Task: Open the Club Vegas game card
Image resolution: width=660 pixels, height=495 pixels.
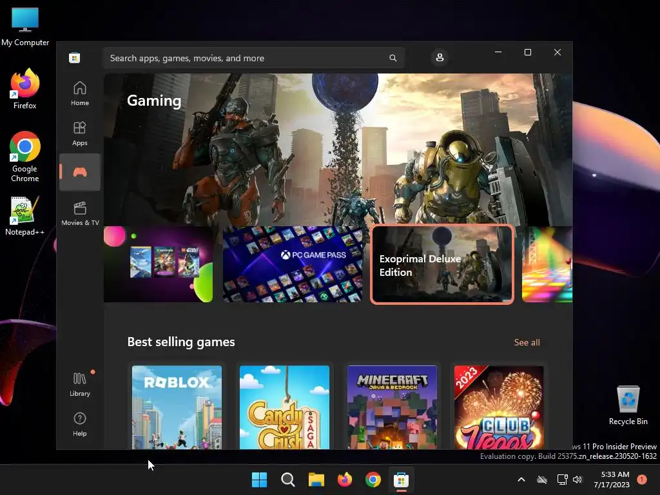Action: click(499, 407)
